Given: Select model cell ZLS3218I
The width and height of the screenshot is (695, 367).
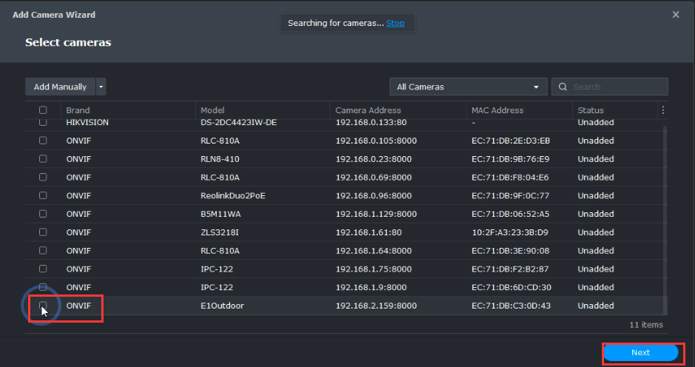Looking at the screenshot, I should click(x=220, y=232).
